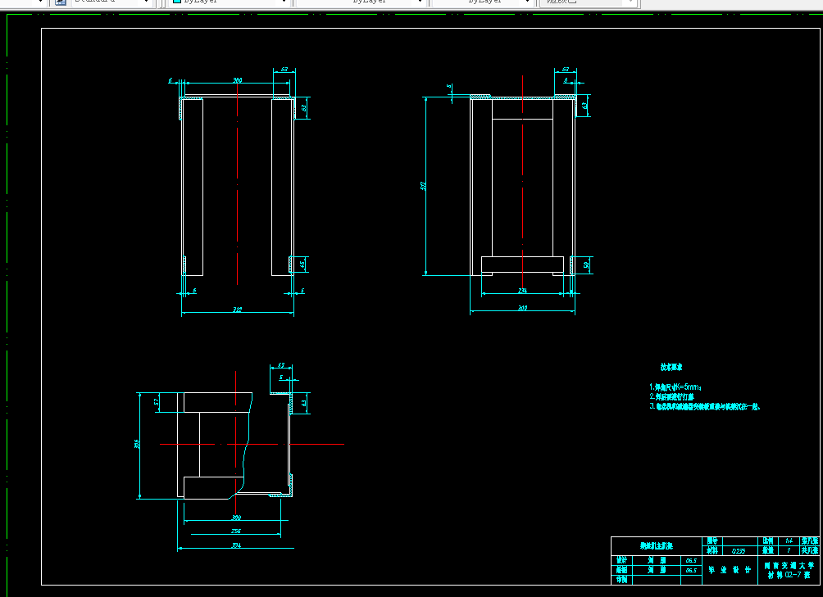Select the "322" dimension text
This screenshot has width=823, height=597.
(x=237, y=310)
